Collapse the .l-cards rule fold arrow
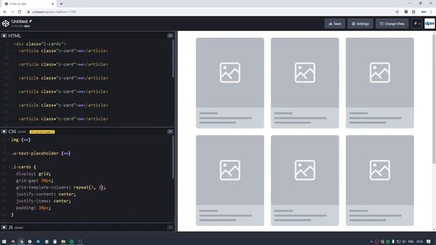Screen dimensions: 436x245 10,167
